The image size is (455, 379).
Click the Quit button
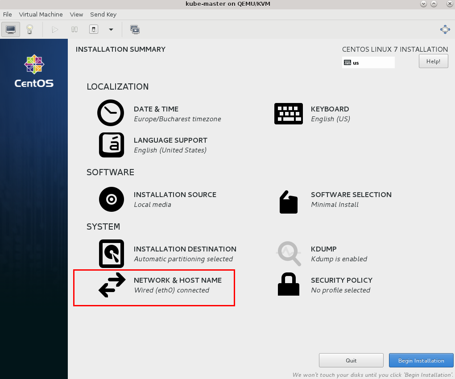351,360
